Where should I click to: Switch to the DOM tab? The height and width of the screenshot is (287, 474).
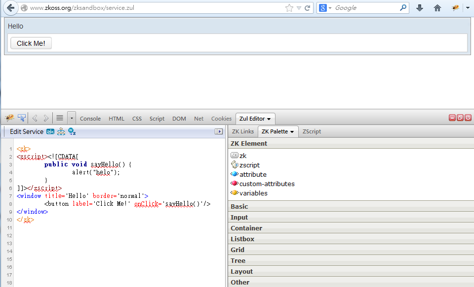click(x=179, y=119)
